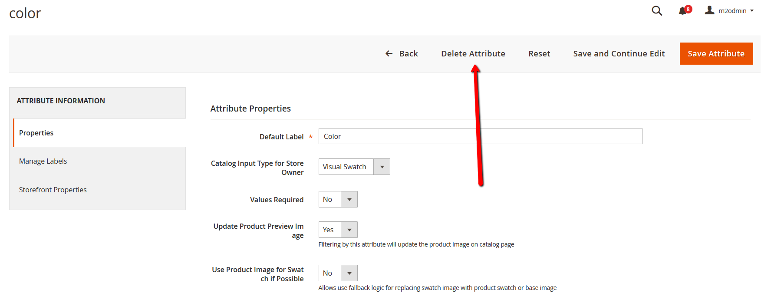Click Delete Attribute

coord(473,53)
